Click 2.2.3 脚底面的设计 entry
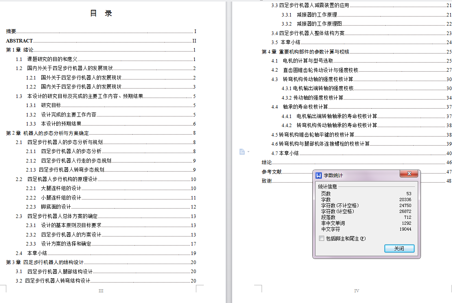Screen dimensions: 452x303 pos(111,207)
